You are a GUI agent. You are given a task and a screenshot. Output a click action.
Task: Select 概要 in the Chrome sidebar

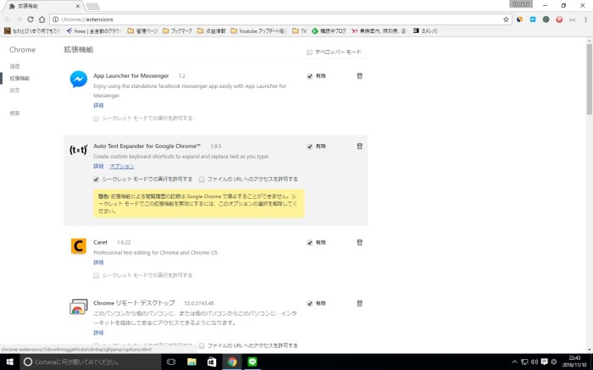click(14, 113)
